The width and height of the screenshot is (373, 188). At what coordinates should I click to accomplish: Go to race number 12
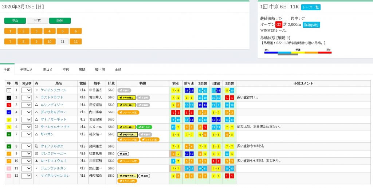76,42
